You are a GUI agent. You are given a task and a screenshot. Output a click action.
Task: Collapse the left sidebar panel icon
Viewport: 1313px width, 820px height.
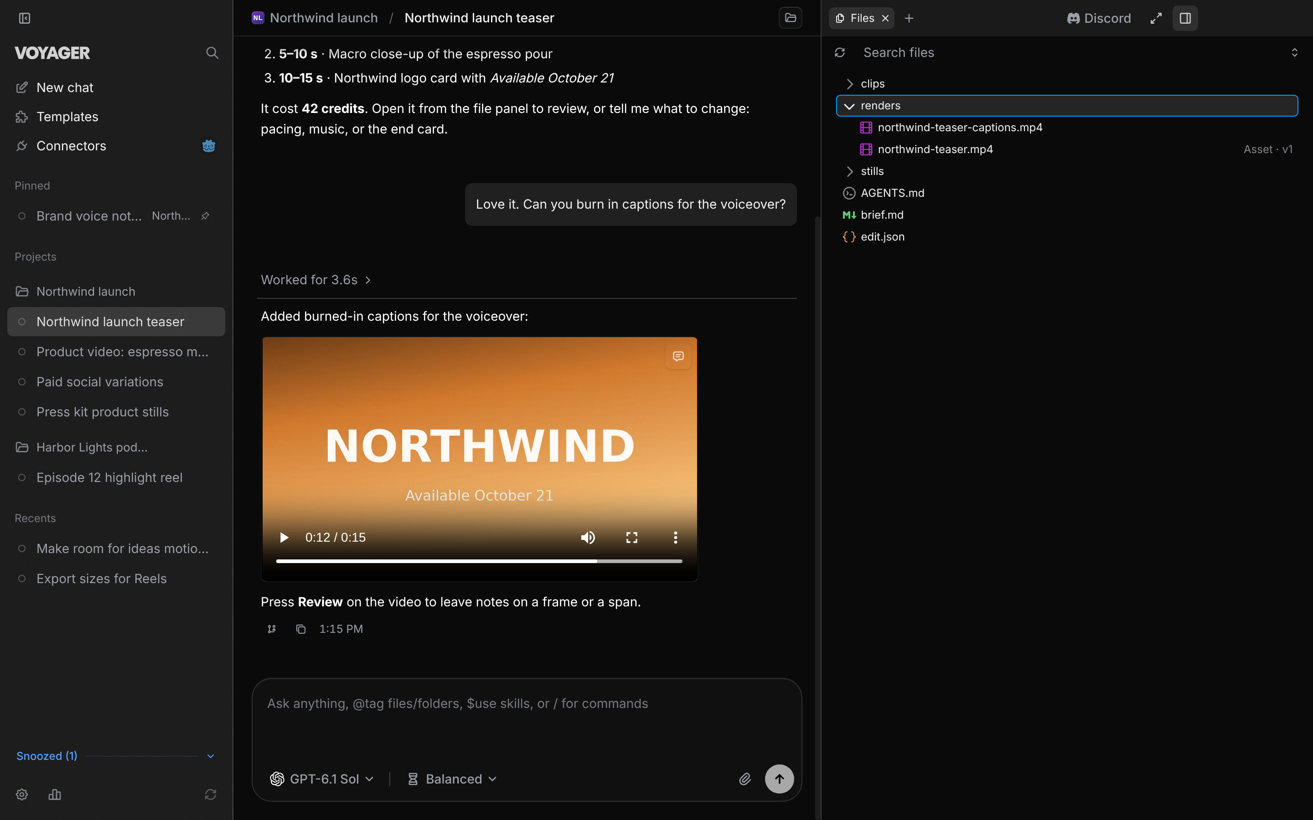25,18
